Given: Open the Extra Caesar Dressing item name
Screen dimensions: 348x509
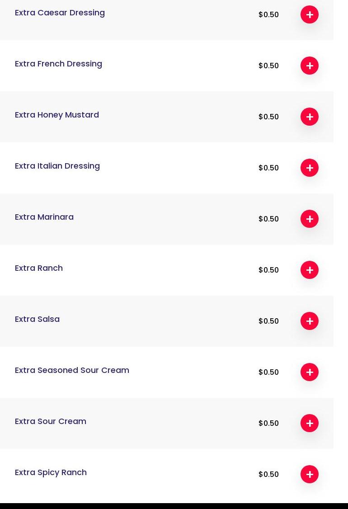Looking at the screenshot, I should click(60, 13).
